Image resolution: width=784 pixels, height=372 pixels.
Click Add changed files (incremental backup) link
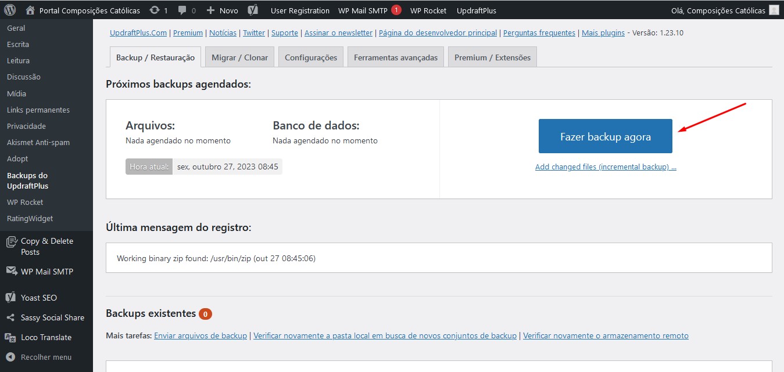pos(606,167)
